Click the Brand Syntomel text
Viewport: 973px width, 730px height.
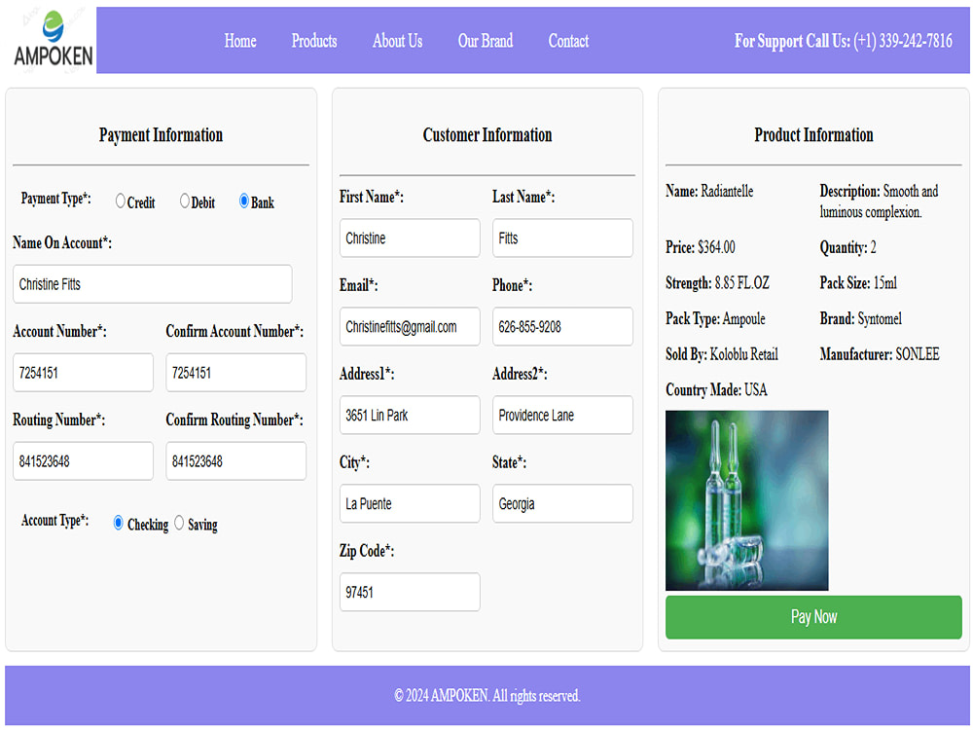[x=861, y=319]
